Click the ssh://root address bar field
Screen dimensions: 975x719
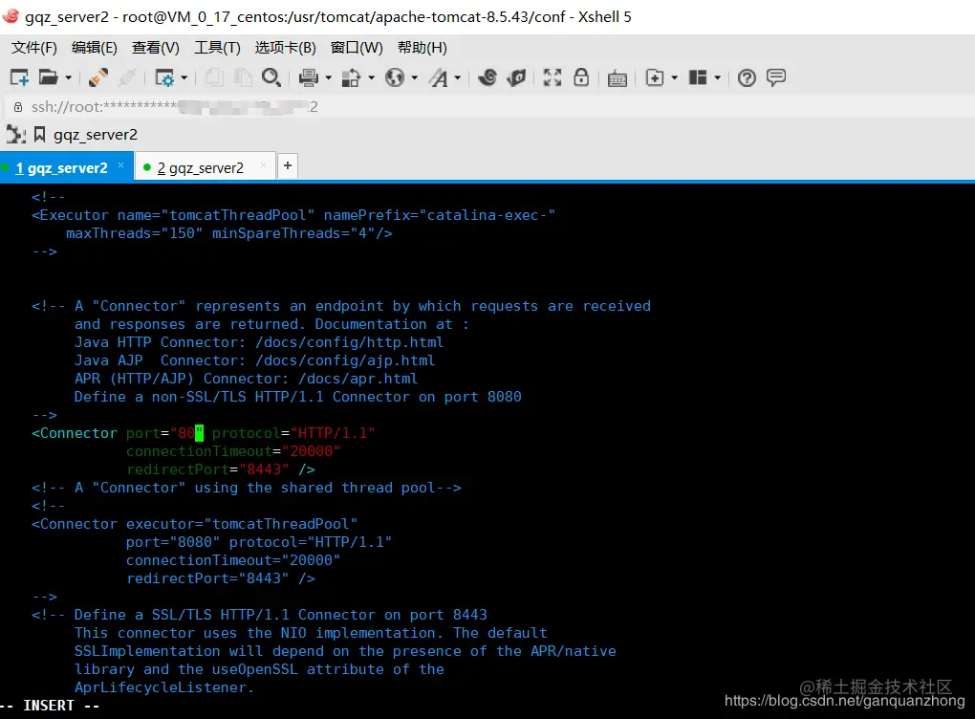[x=487, y=107]
